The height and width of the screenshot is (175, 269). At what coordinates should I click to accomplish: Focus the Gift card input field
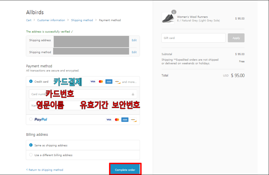click(193, 38)
